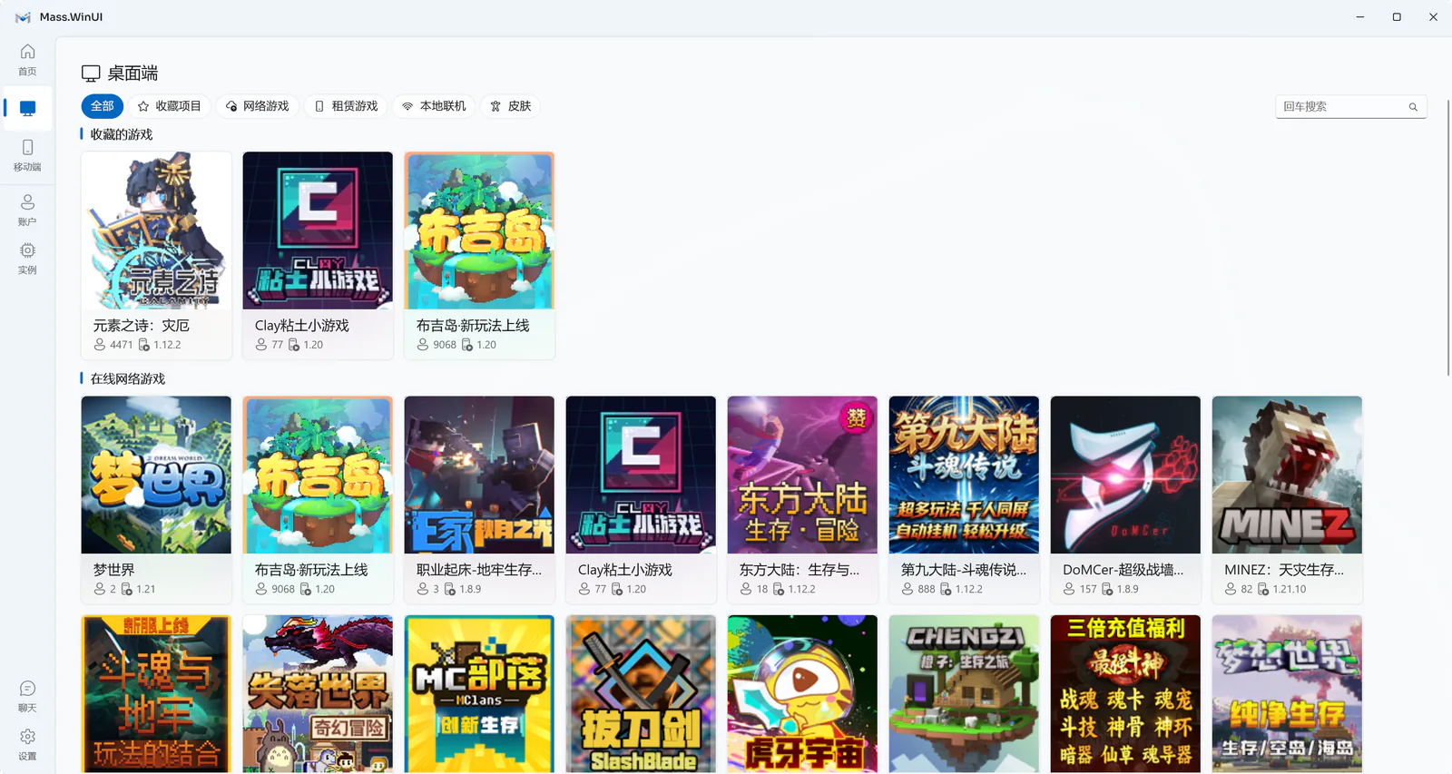Image resolution: width=1452 pixels, height=774 pixels.
Task: Open 元素之诗：灾厄 favorite game card
Action: point(156,255)
